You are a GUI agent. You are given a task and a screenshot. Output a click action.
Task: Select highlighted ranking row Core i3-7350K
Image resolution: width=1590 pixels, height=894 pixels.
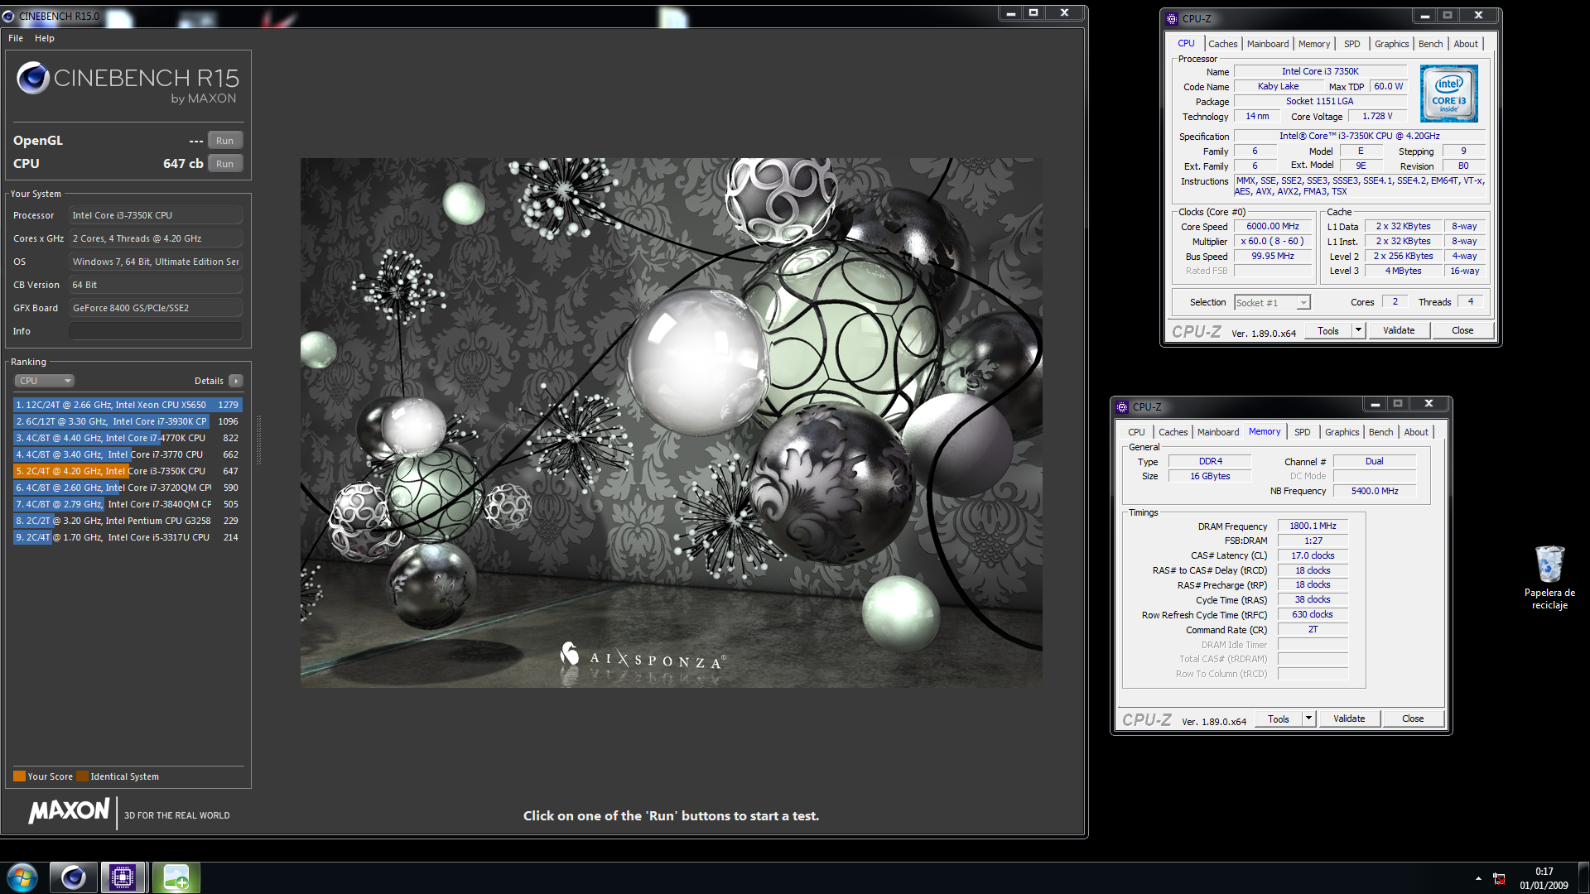[x=128, y=471]
